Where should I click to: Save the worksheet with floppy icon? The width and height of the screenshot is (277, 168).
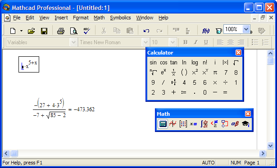(44, 31)
